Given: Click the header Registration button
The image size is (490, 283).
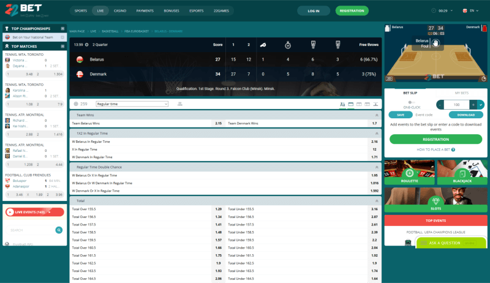Looking at the screenshot, I should click(352, 10).
